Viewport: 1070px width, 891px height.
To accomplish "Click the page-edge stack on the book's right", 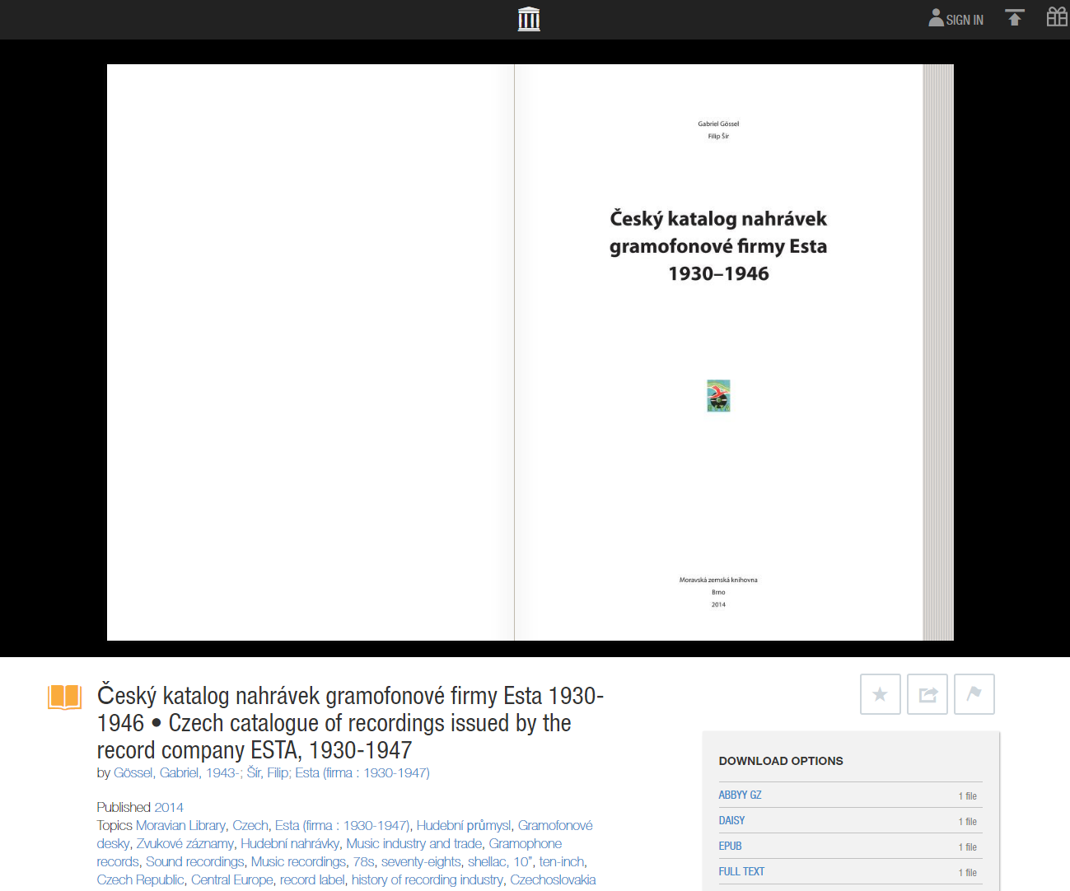I will pos(938,352).
